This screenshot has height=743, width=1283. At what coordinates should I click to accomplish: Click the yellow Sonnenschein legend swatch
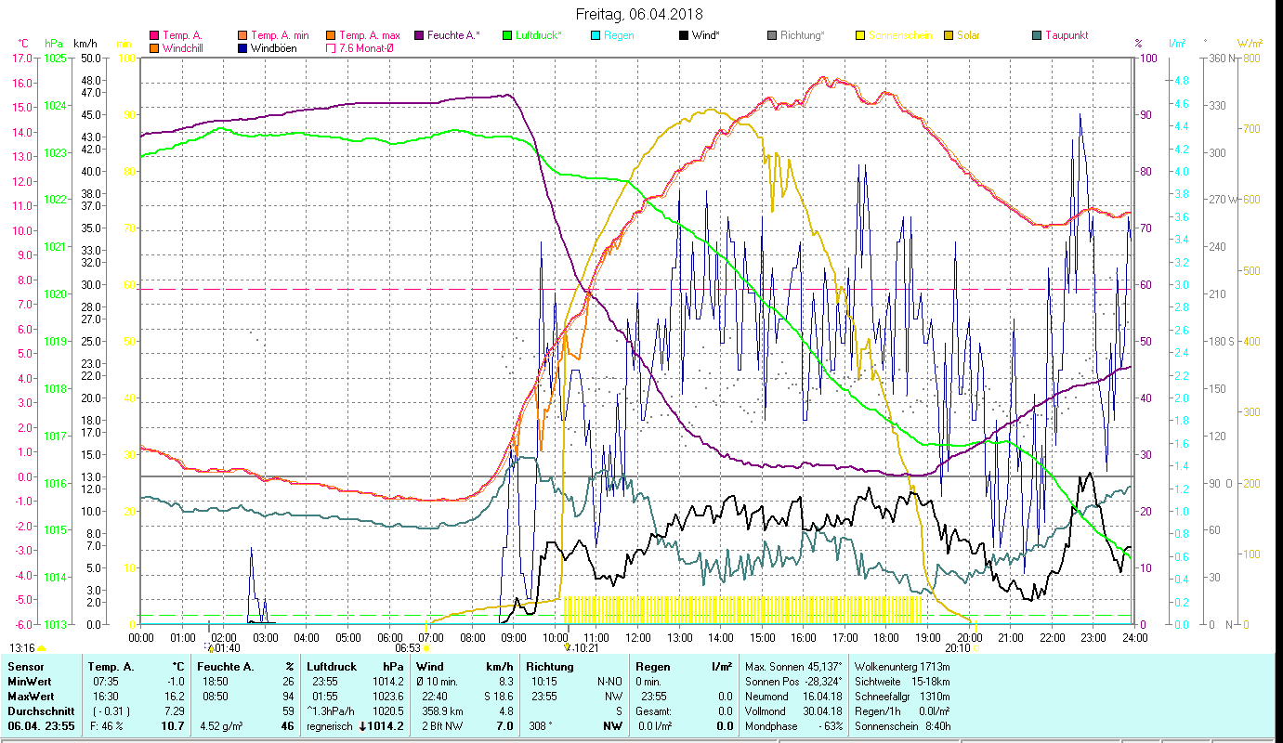click(860, 35)
